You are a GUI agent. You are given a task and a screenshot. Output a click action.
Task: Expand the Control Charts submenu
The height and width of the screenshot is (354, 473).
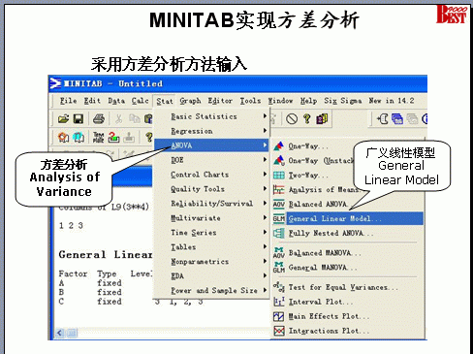click(211, 175)
